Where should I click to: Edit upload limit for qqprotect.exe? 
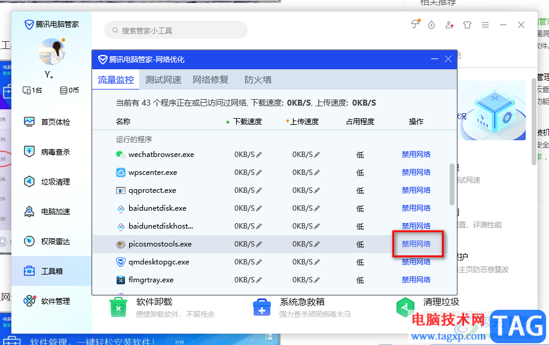[317, 190]
